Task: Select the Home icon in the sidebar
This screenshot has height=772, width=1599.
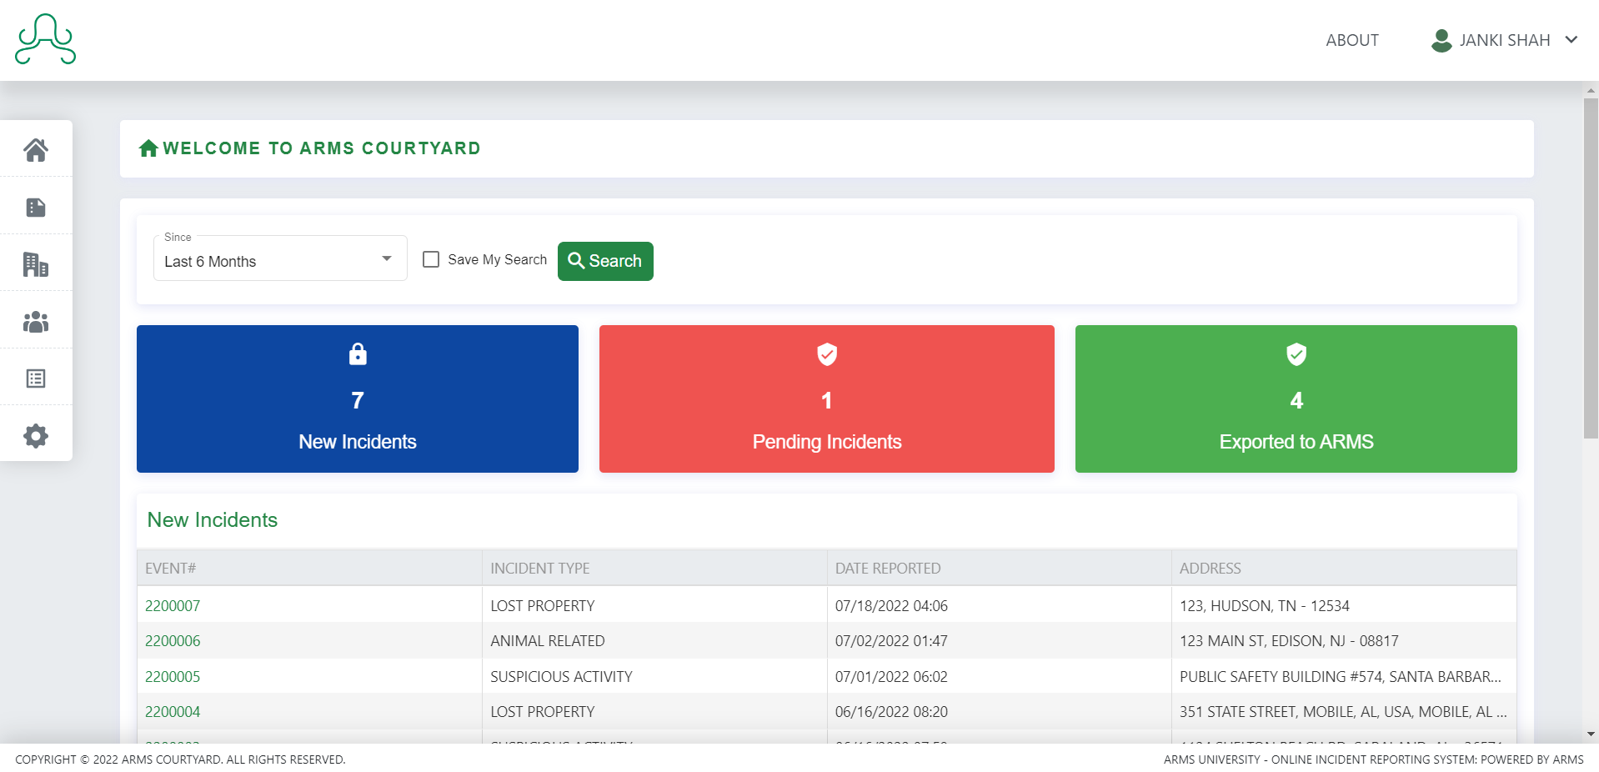Action: pos(36,148)
